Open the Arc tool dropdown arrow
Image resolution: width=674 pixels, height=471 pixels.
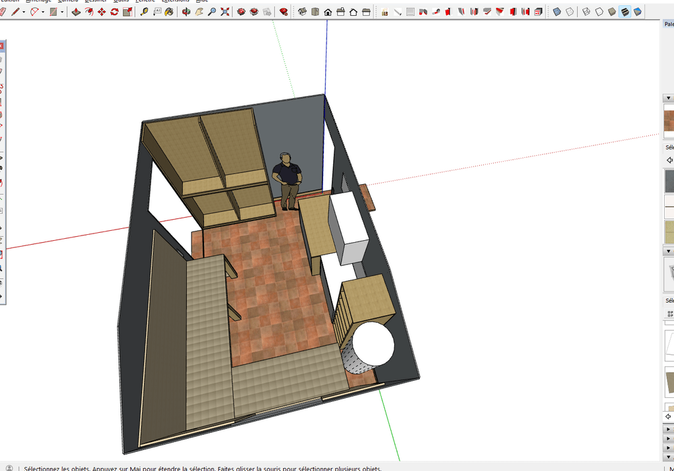pos(43,12)
